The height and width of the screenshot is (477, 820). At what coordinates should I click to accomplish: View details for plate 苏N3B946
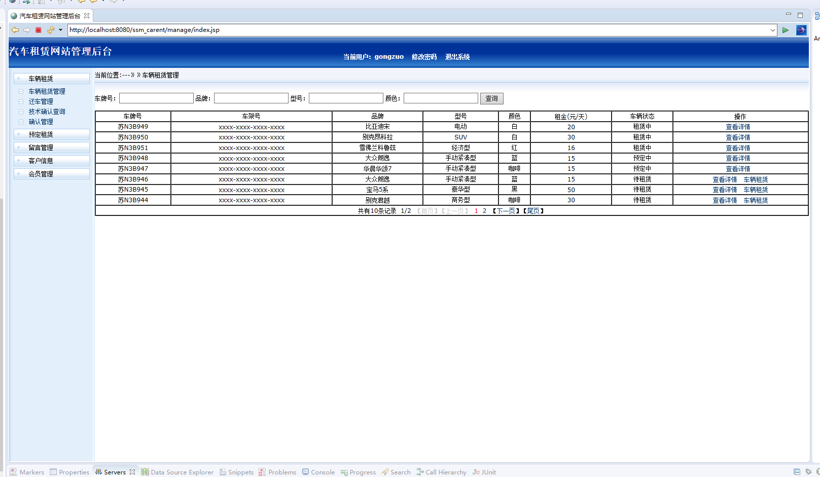tap(725, 179)
